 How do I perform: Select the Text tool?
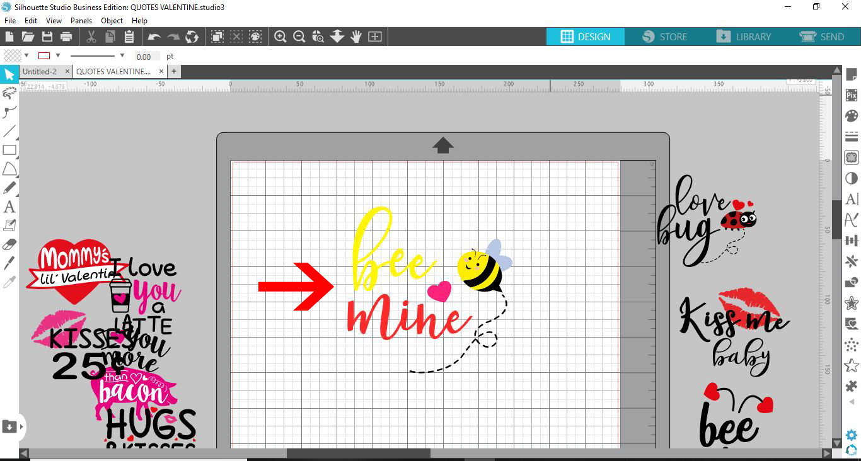point(9,206)
